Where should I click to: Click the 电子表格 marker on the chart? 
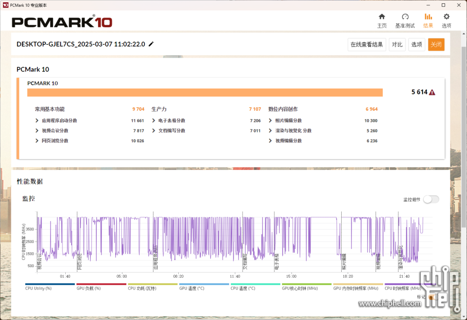point(276,262)
